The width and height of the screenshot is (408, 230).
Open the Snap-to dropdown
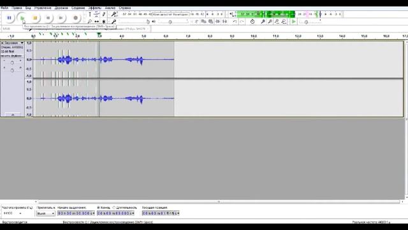coord(45,213)
